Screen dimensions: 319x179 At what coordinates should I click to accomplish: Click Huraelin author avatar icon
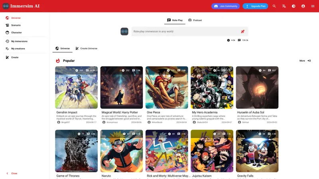239,123
